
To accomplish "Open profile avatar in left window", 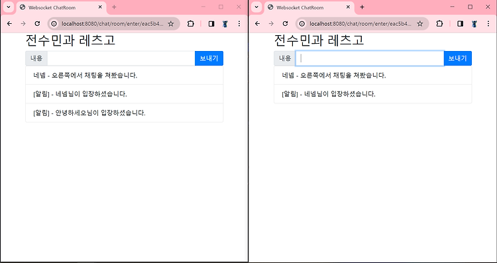I will pyautogui.click(x=225, y=24).
